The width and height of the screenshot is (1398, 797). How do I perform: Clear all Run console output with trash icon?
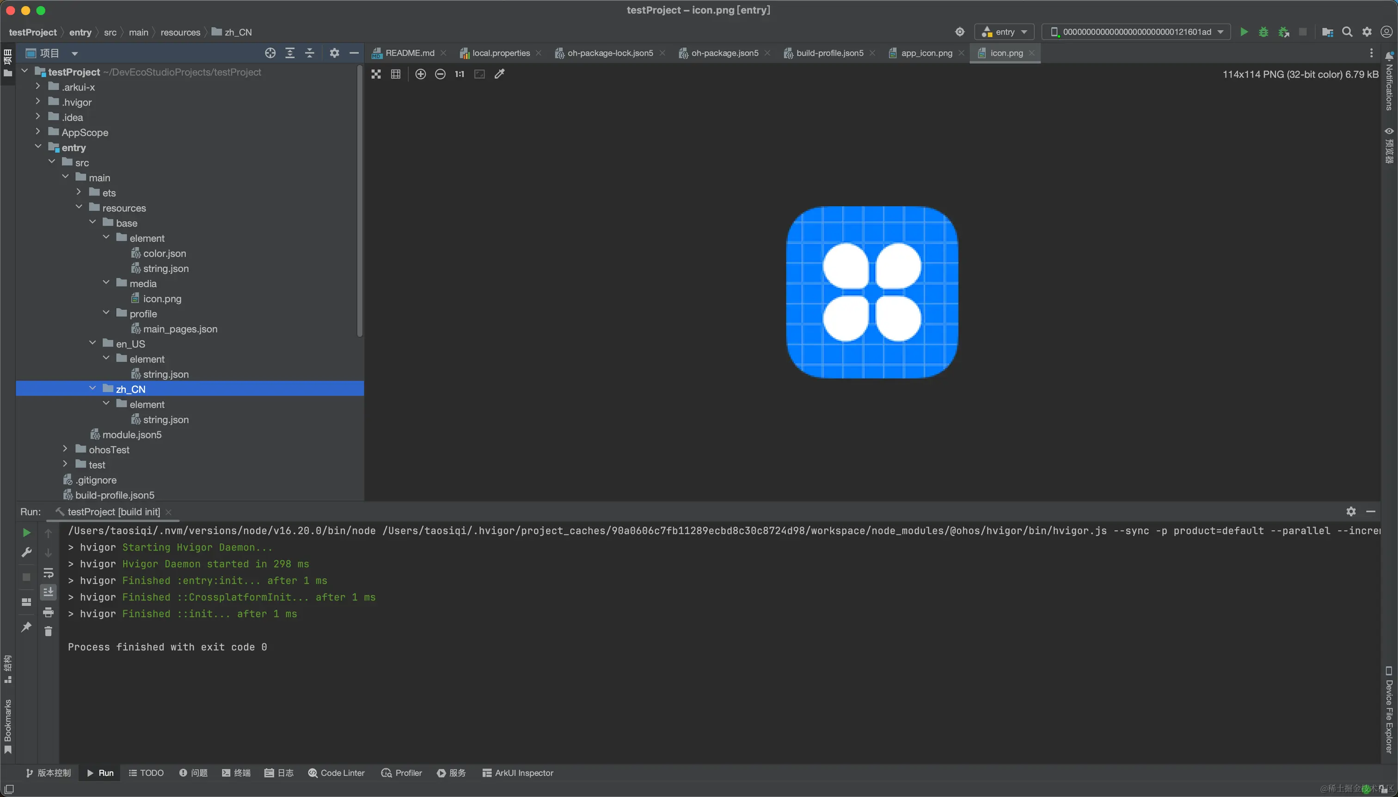(48, 631)
